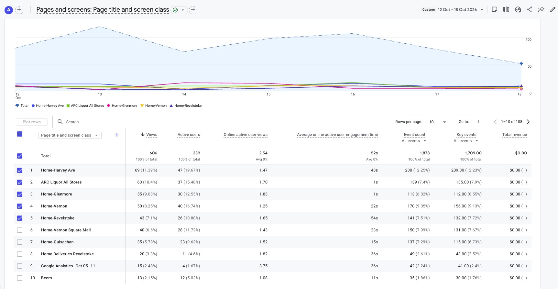558x289 pixels.
Task: Uncheck the Home-Harvey Ave row checkbox
Action: tap(20, 170)
